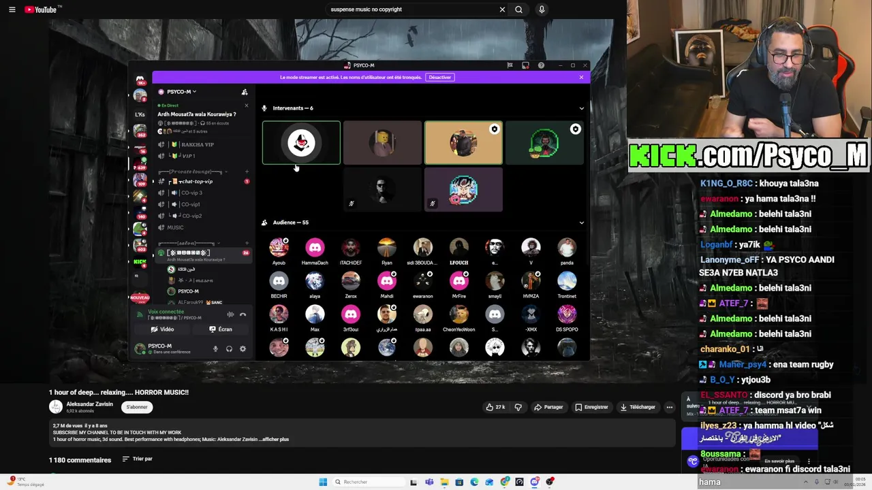Image resolution: width=872 pixels, height=490 pixels.
Task: Open Microsoft Edge from taskbar
Action: pos(474,482)
